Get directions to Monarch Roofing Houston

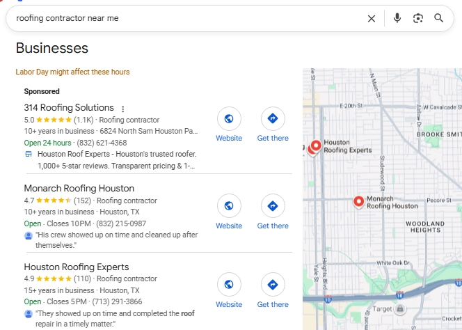[x=273, y=207]
